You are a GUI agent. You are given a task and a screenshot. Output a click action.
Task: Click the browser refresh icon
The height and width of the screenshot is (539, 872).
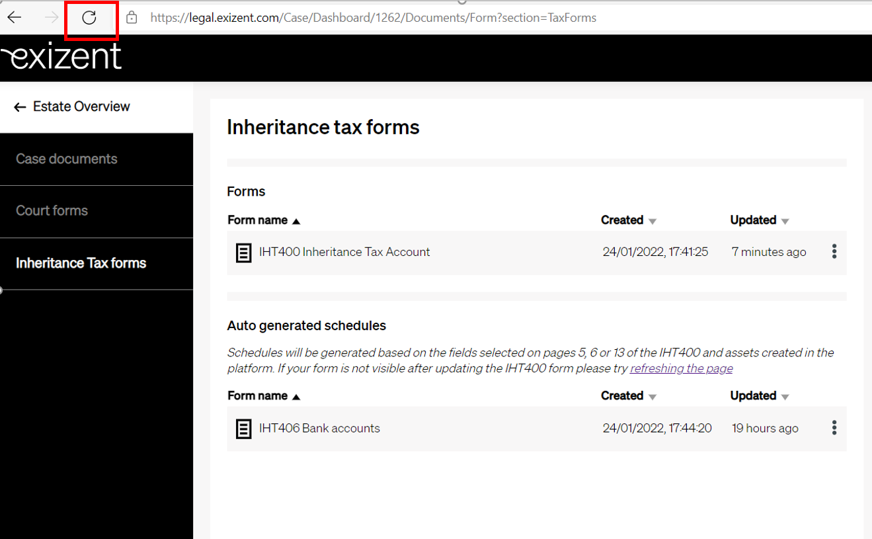tap(91, 17)
